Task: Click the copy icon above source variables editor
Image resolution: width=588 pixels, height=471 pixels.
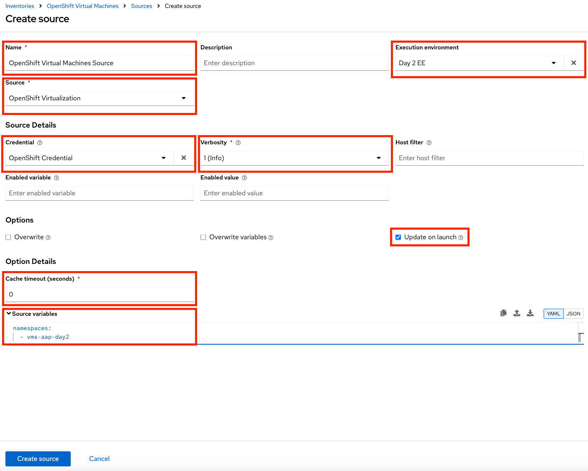Action: (503, 313)
